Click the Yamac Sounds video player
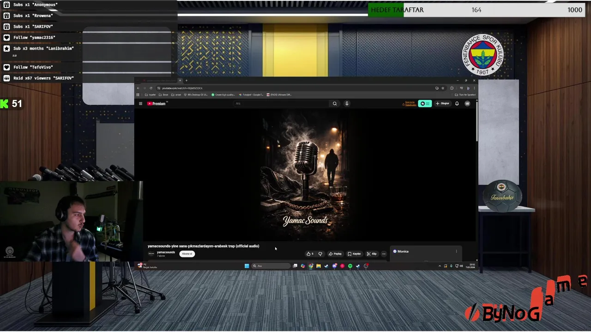This screenshot has height=332, width=591. point(305,175)
